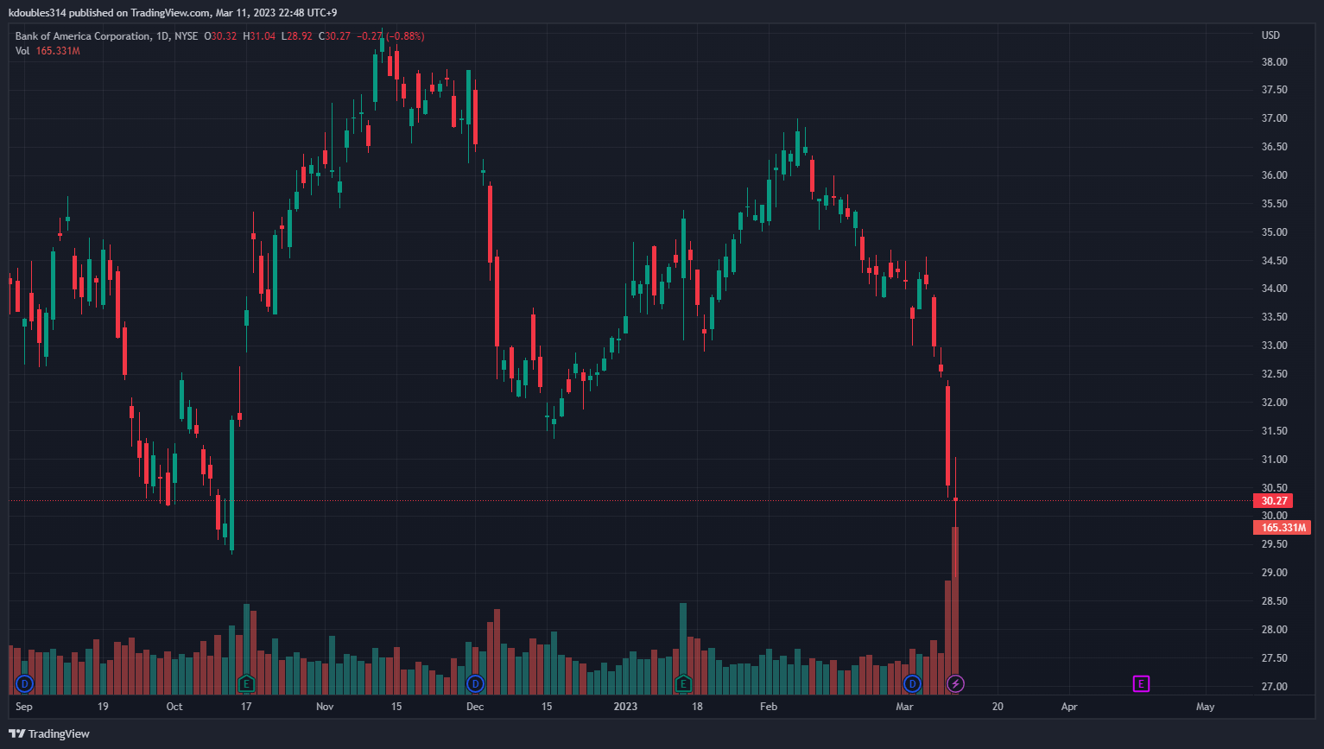Click the 29.00 price axis label
Image resolution: width=1324 pixels, height=749 pixels.
pos(1274,573)
